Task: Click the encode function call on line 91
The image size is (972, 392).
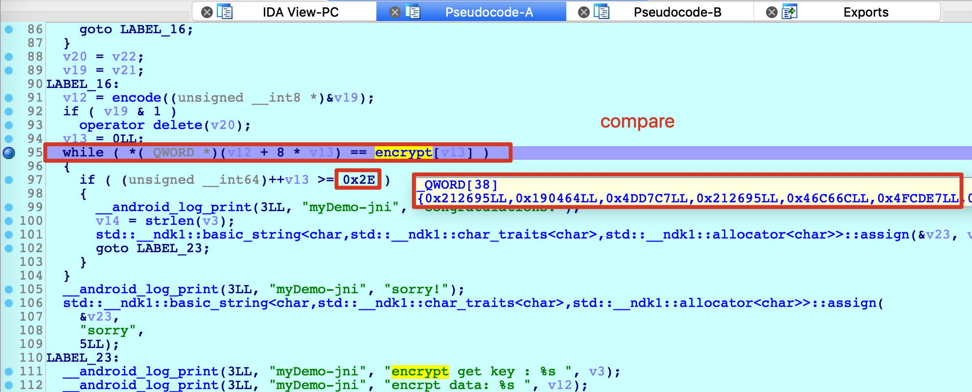Action: [x=137, y=98]
